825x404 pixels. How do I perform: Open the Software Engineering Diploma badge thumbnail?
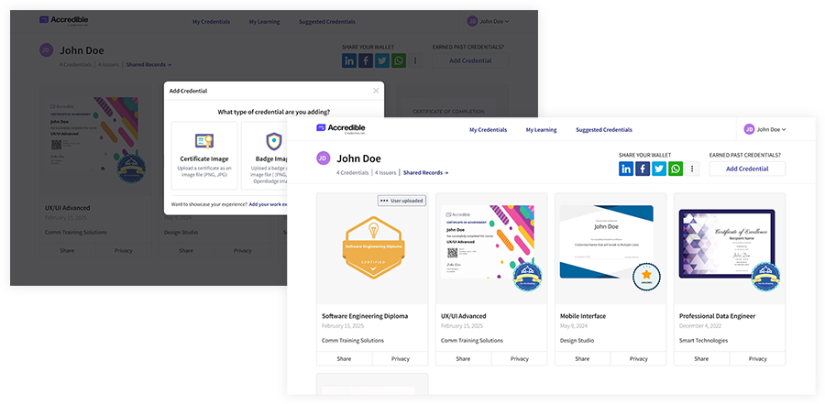372,246
